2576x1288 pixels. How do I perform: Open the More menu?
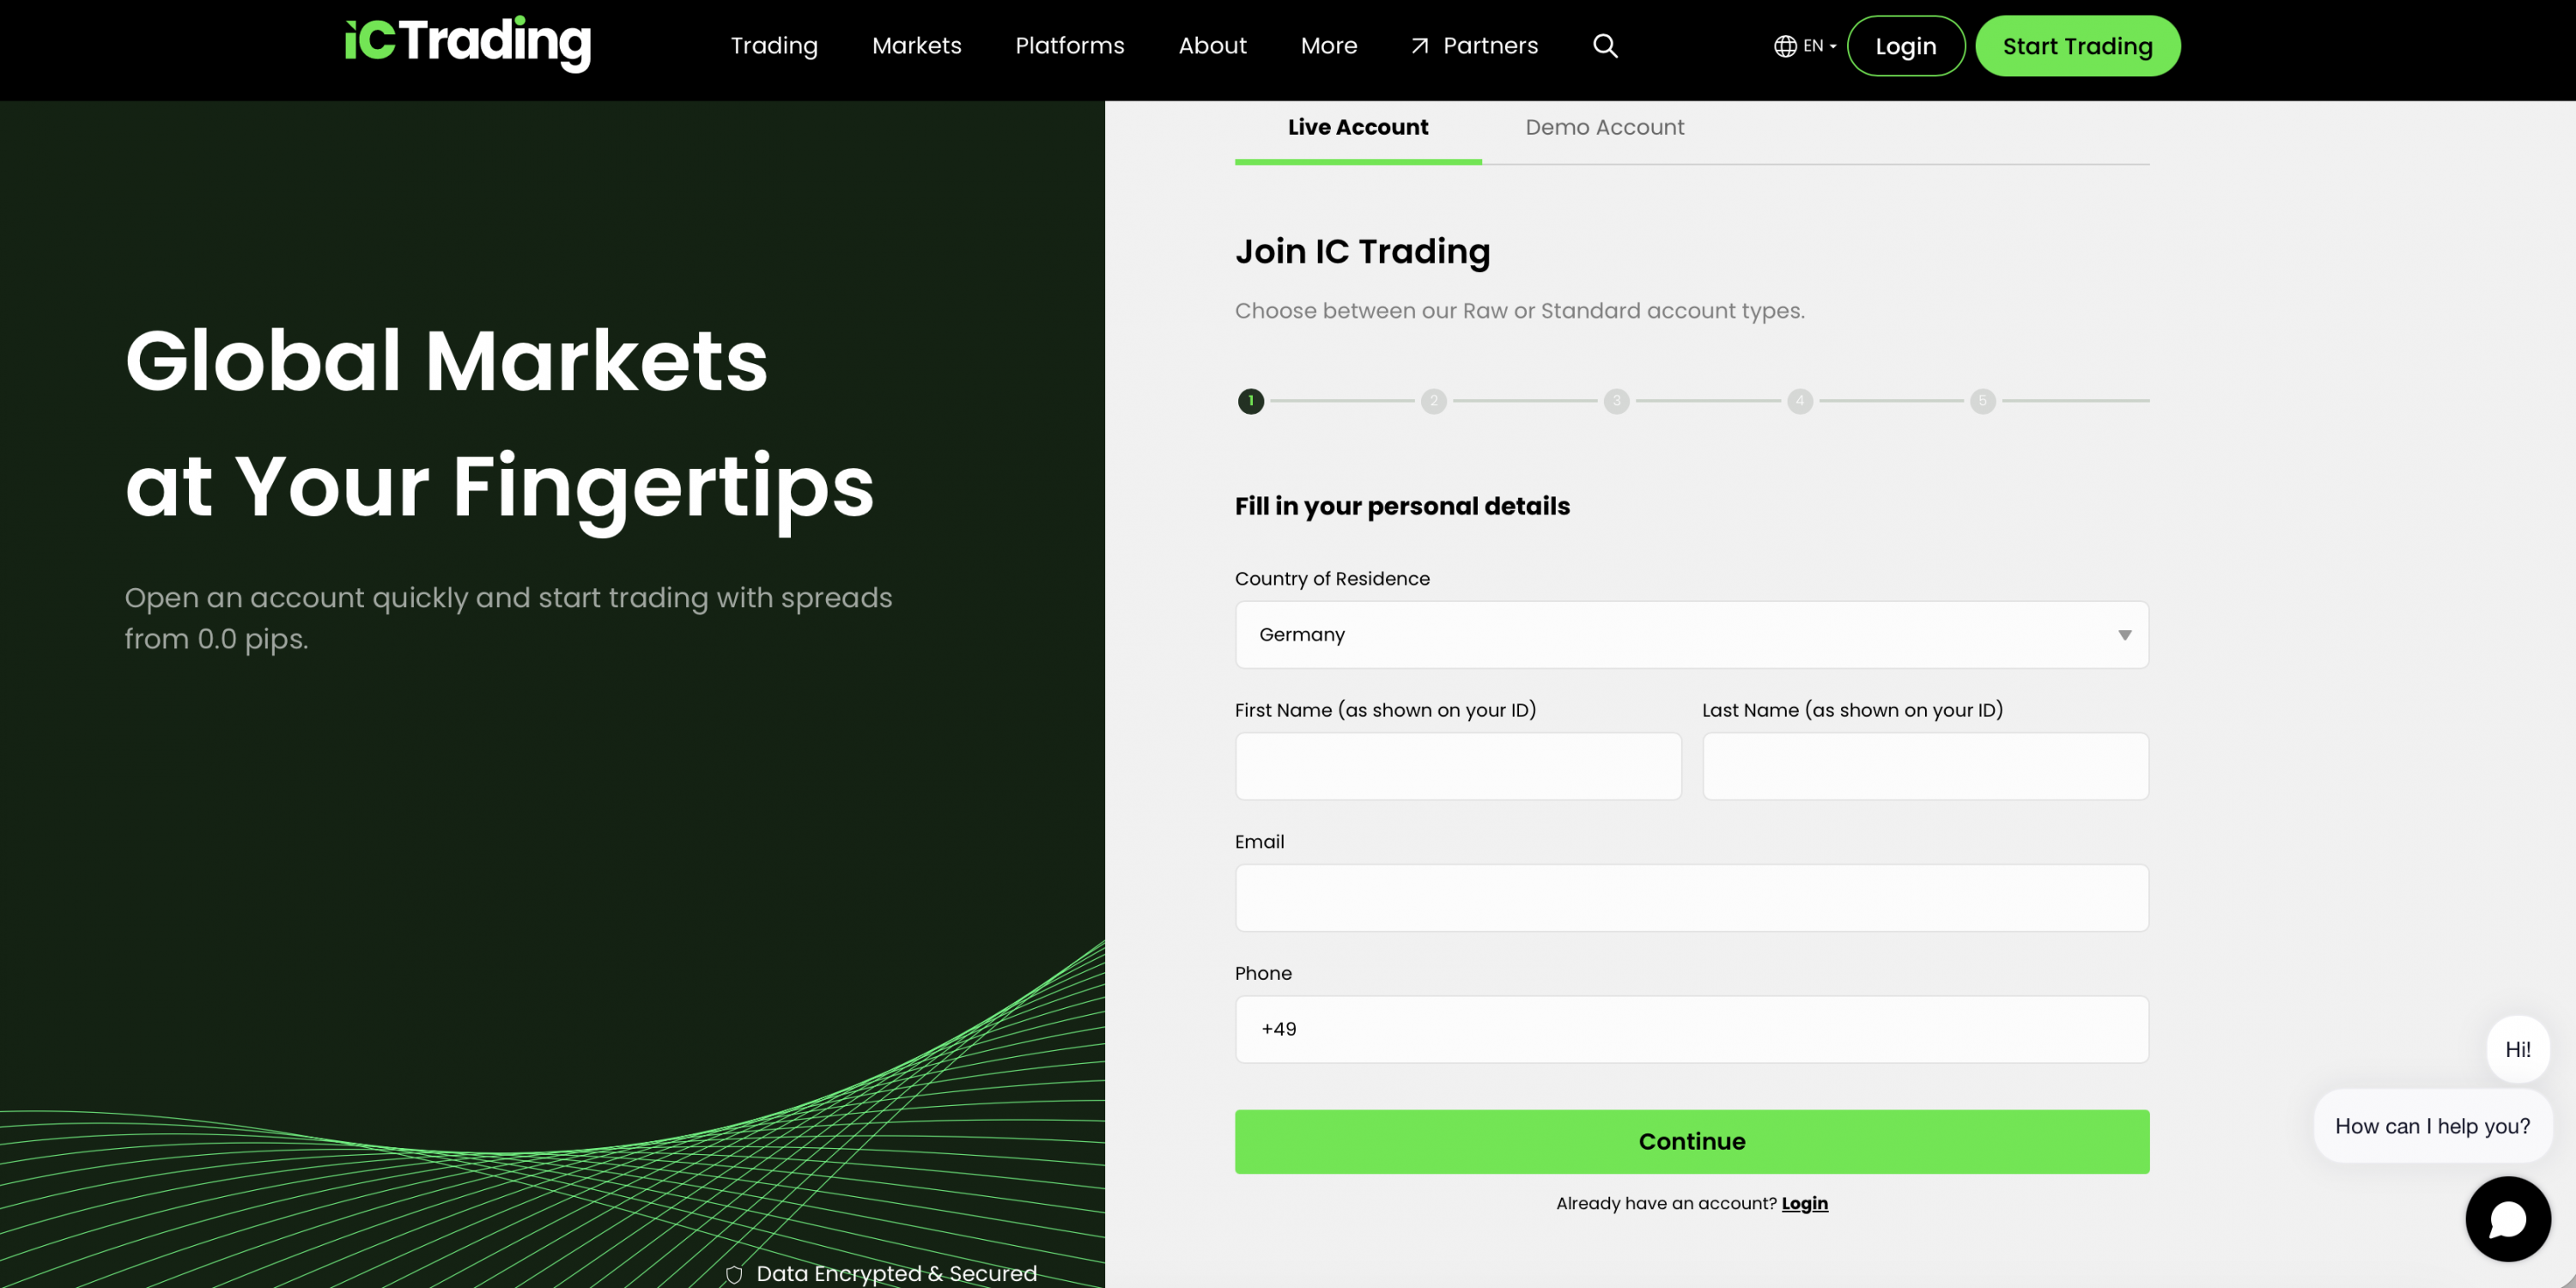pyautogui.click(x=1329, y=46)
